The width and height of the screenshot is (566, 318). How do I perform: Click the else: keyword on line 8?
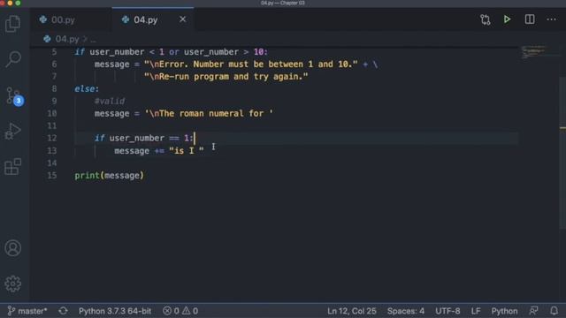click(x=87, y=88)
